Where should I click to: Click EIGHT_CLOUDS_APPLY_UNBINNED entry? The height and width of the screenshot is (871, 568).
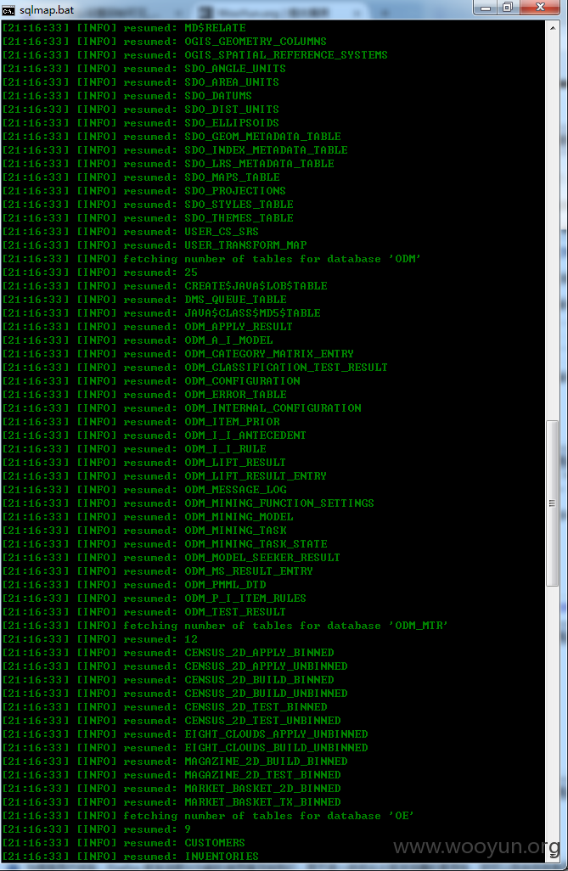[x=276, y=735]
